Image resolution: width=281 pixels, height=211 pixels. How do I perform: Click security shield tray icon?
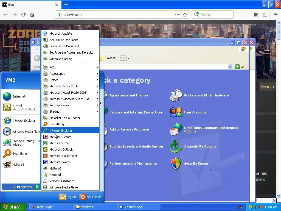coord(251,207)
